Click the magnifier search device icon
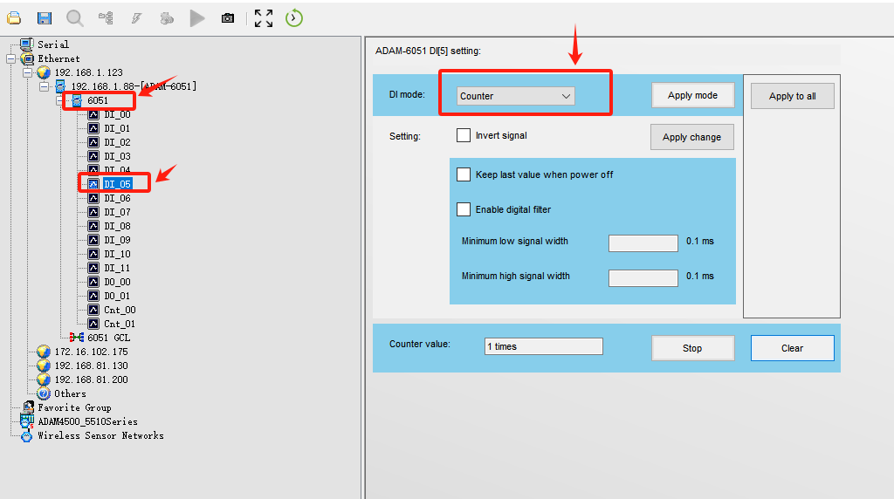This screenshot has height=499, width=894. (75, 17)
